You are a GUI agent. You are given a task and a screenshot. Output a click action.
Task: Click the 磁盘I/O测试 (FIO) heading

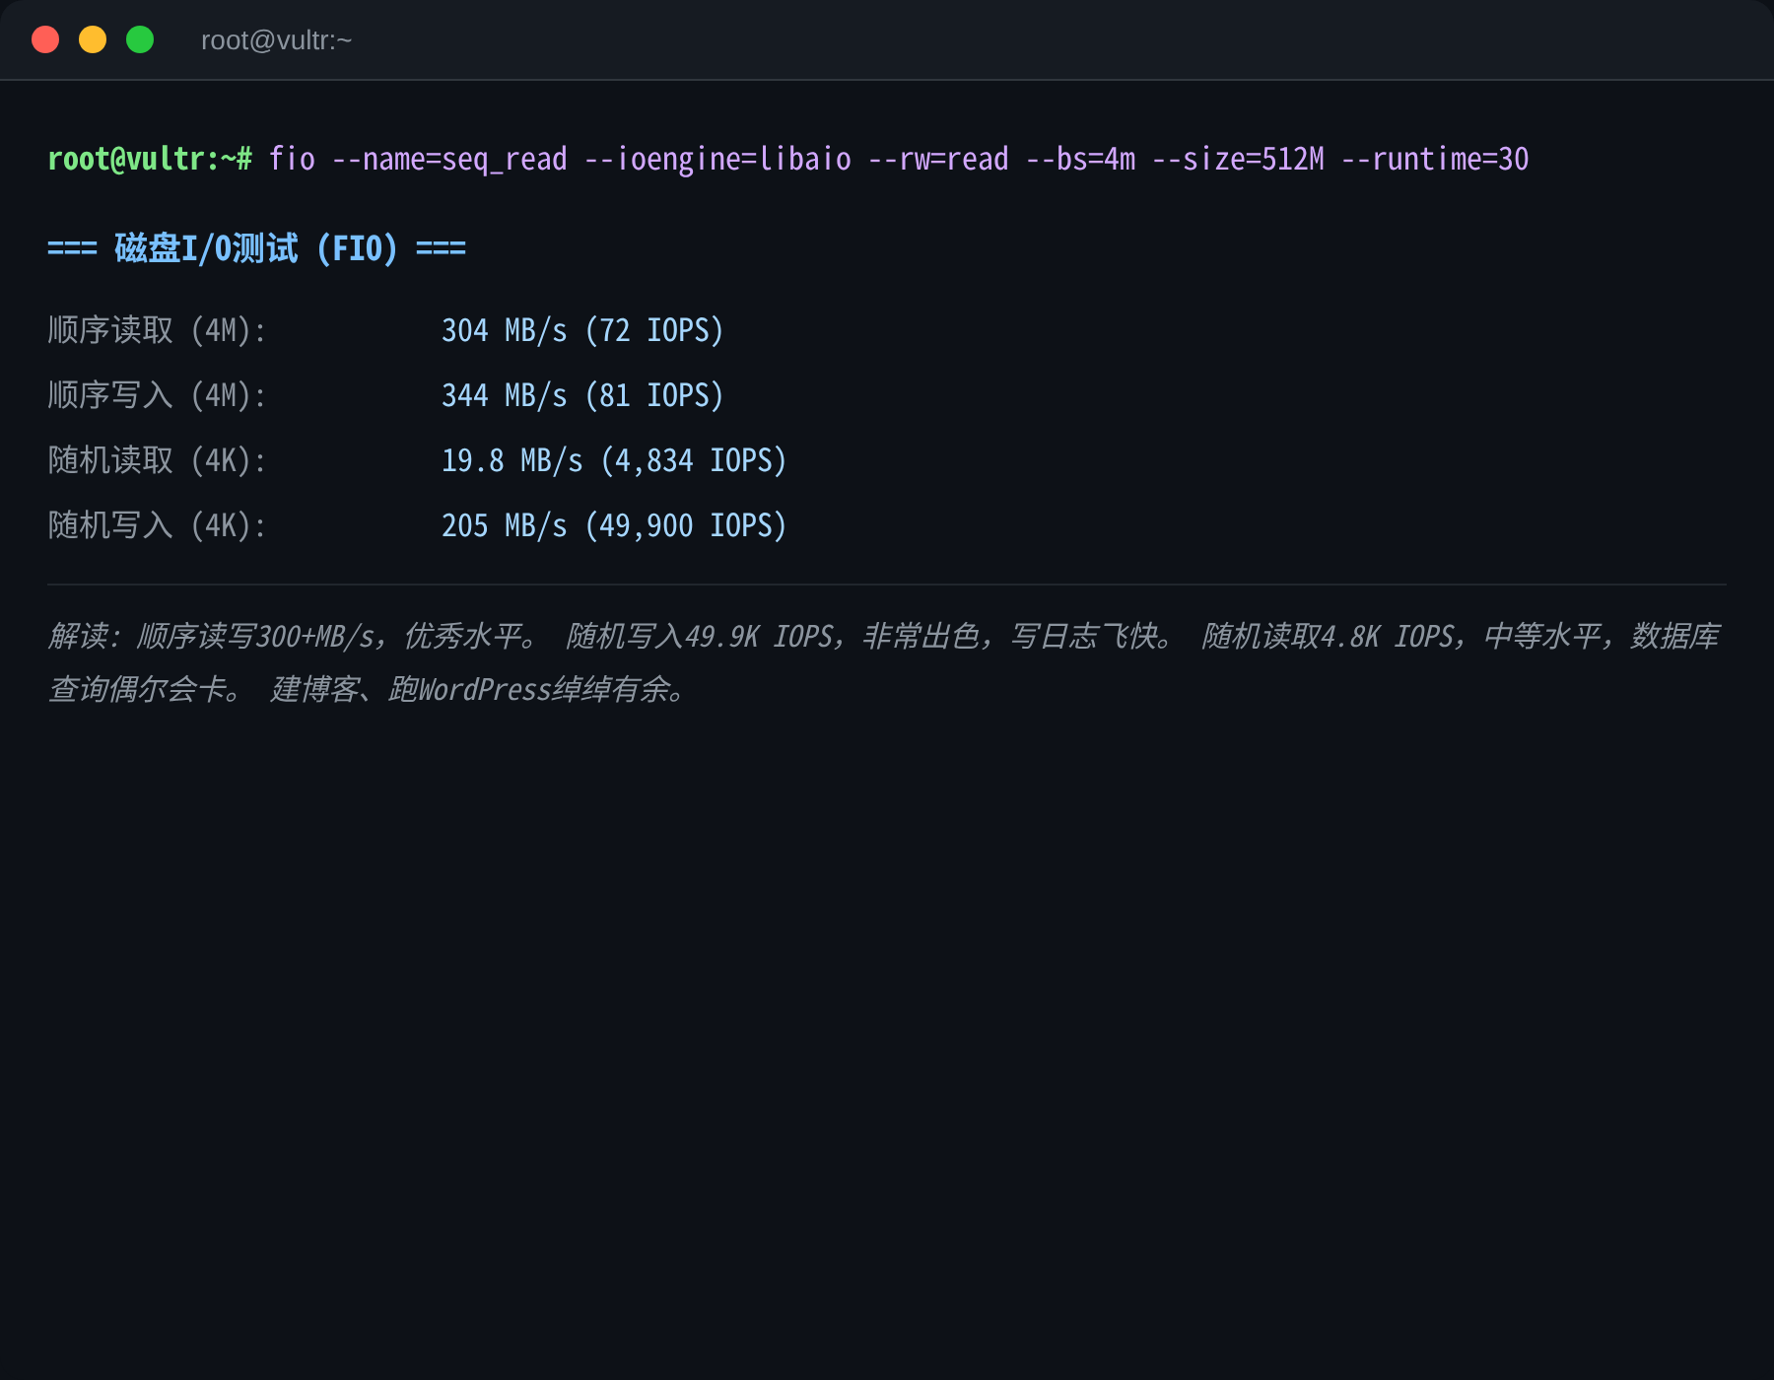[x=256, y=248]
